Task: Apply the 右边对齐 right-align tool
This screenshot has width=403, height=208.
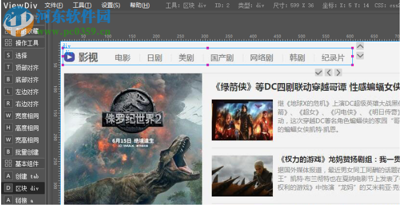Action: click(x=23, y=103)
